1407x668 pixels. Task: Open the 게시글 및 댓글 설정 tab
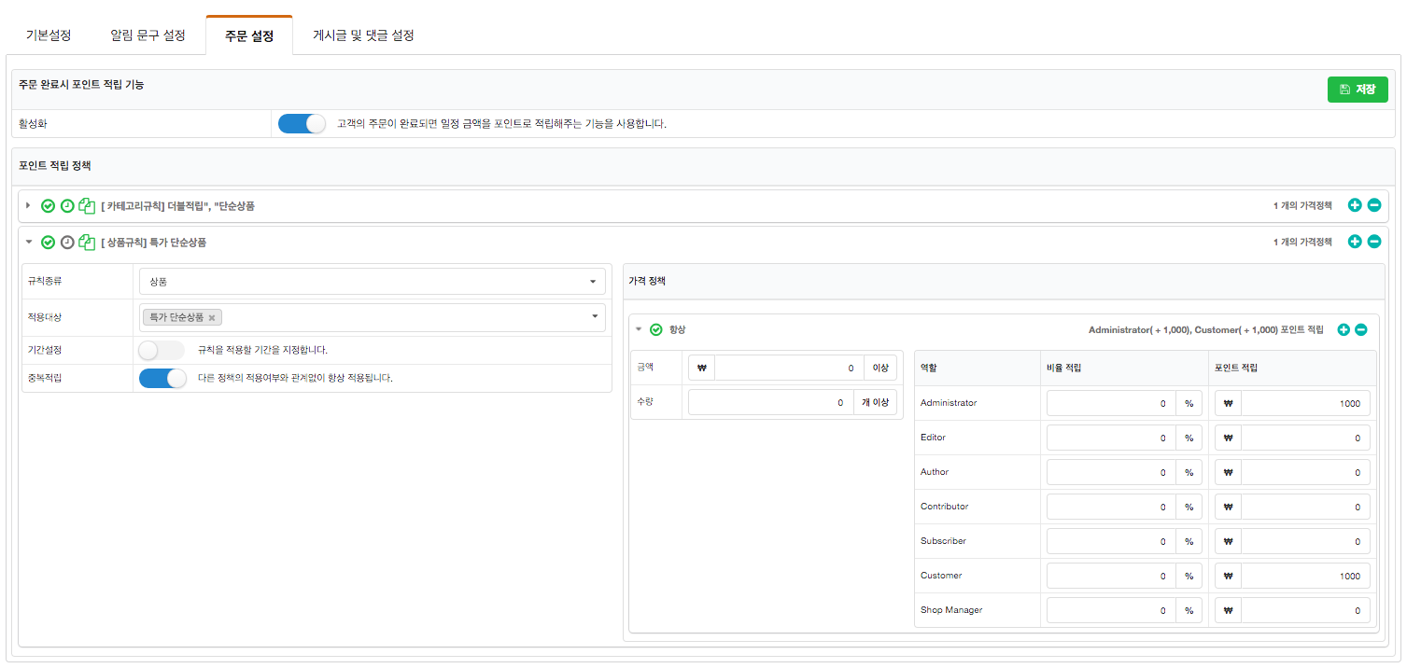363,35
